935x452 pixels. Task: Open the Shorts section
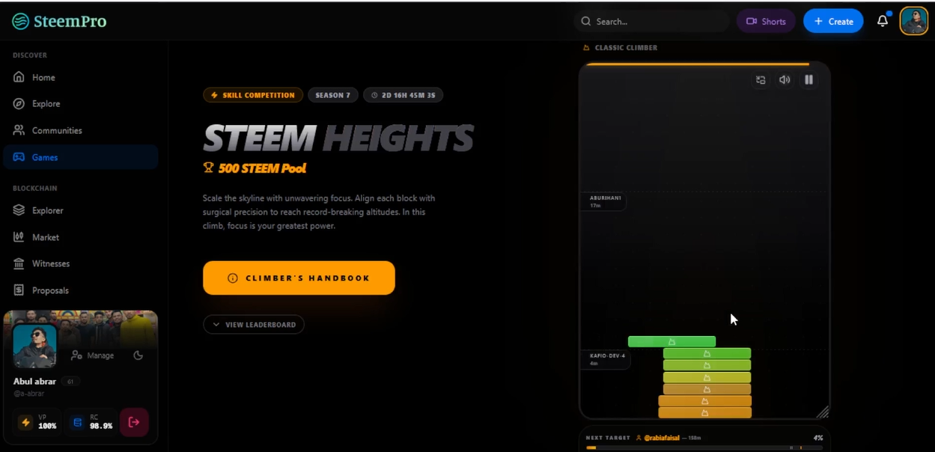(x=766, y=21)
